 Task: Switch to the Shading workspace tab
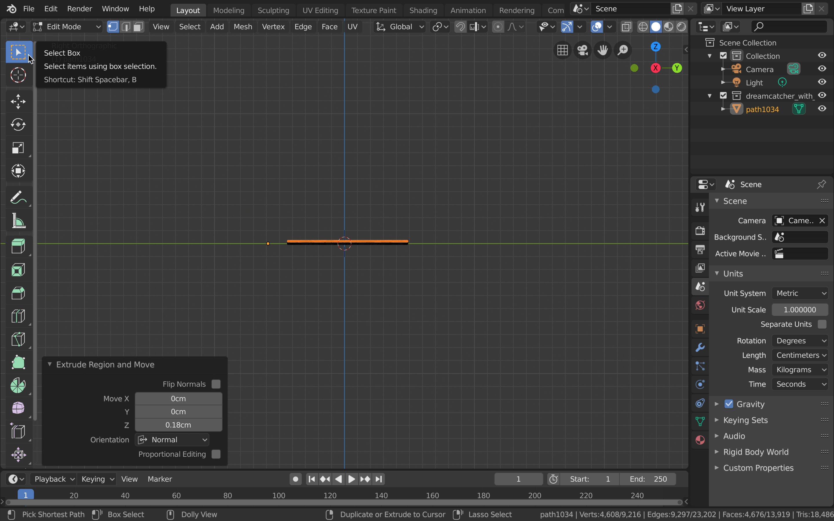tap(423, 10)
